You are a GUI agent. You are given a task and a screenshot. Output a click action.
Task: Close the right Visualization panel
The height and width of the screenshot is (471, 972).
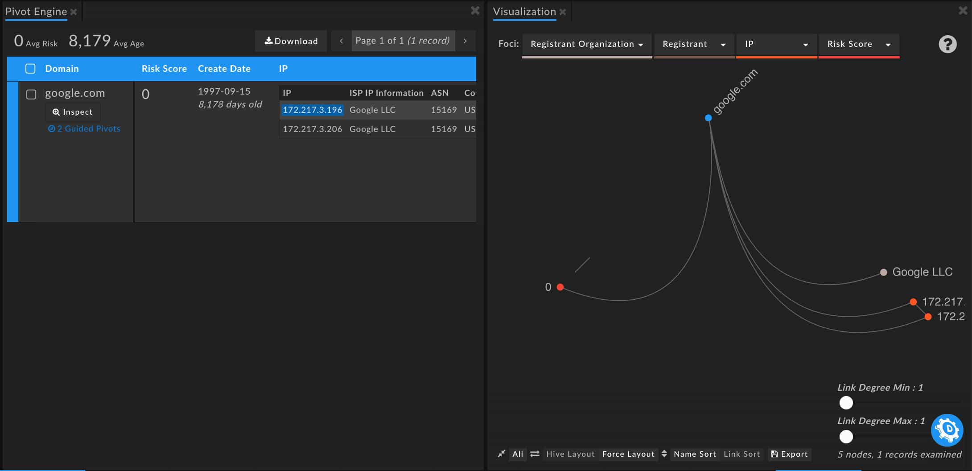(x=963, y=10)
